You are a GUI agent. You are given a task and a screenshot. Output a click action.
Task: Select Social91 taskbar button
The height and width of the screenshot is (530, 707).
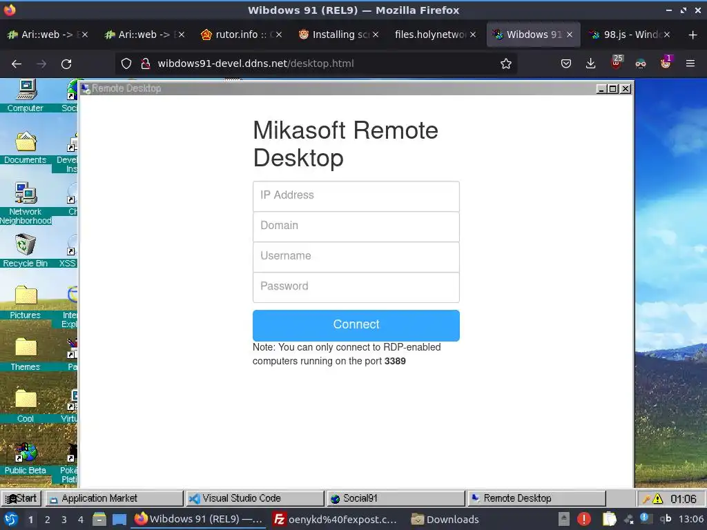[x=396, y=498]
